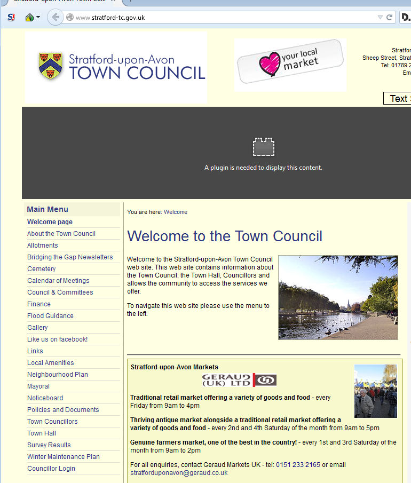Open the Town Hall link
This screenshot has width=411, height=483.
tap(42, 433)
